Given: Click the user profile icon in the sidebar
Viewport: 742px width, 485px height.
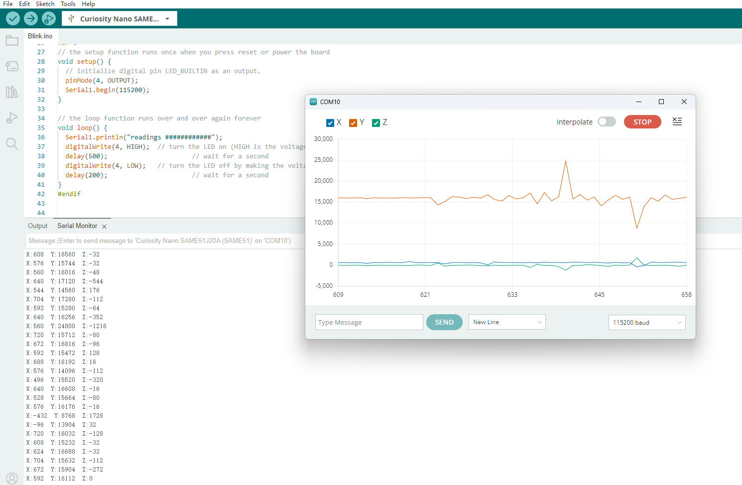Looking at the screenshot, I should [x=12, y=479].
